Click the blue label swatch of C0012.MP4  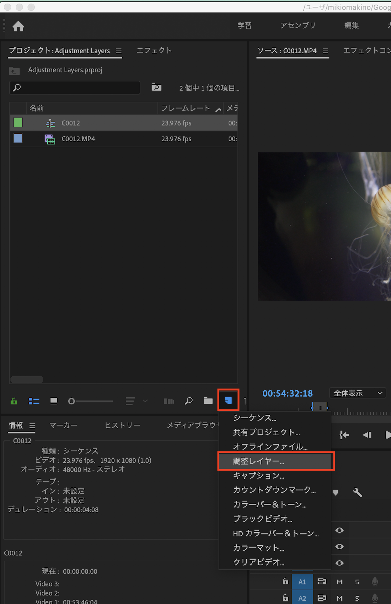click(18, 138)
